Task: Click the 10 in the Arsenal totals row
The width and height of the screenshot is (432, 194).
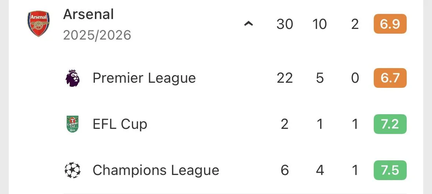Action: (x=320, y=24)
